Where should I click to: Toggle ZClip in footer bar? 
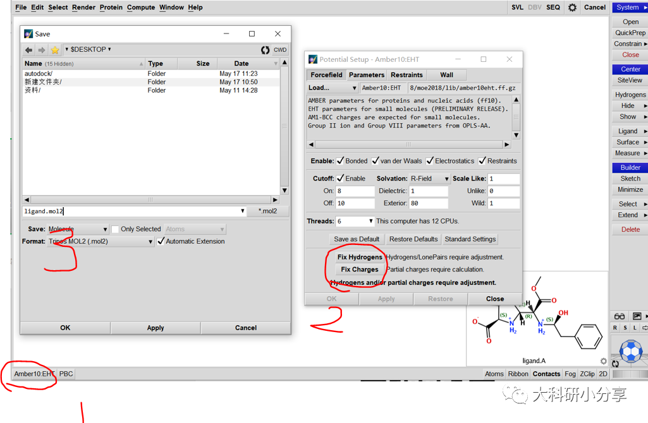(x=587, y=374)
